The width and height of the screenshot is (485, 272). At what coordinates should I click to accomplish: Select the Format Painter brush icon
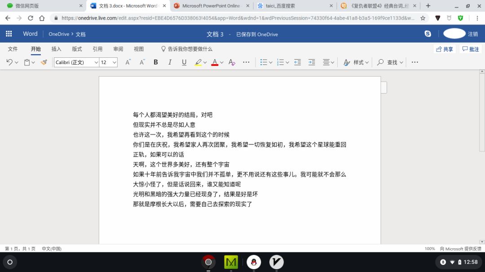click(x=44, y=62)
